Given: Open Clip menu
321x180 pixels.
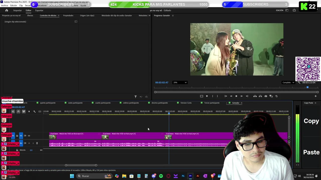Looking at the screenshot, I should click(21, 5).
